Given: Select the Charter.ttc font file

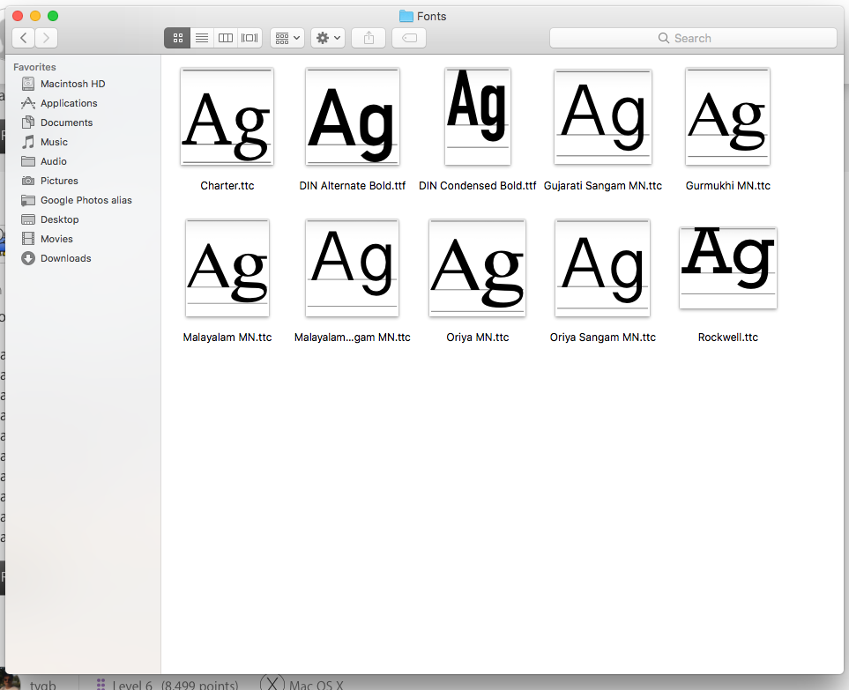Looking at the screenshot, I should coord(227,117).
